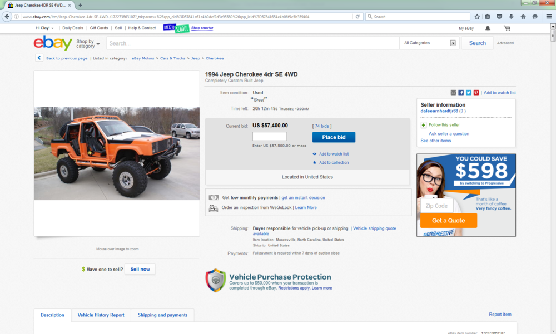Email this listing via envelope icon
This screenshot has width=556, height=334.
coord(453,93)
